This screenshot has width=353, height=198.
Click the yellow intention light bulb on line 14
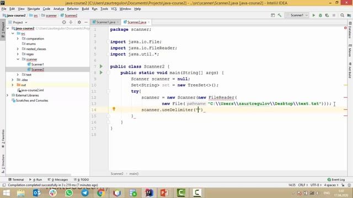[x=114, y=109]
